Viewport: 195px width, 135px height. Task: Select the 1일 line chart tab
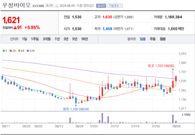(x=24, y=39)
